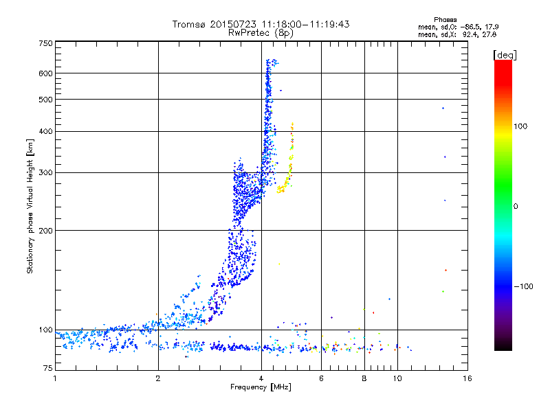The image size is (550, 412).
Task: Click the plot title 'Tromsø 20150723 11:18:00-11:19:43'
Action: tap(261, 24)
